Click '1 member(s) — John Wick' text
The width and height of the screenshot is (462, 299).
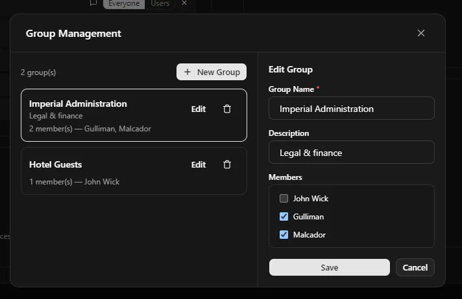(x=74, y=182)
